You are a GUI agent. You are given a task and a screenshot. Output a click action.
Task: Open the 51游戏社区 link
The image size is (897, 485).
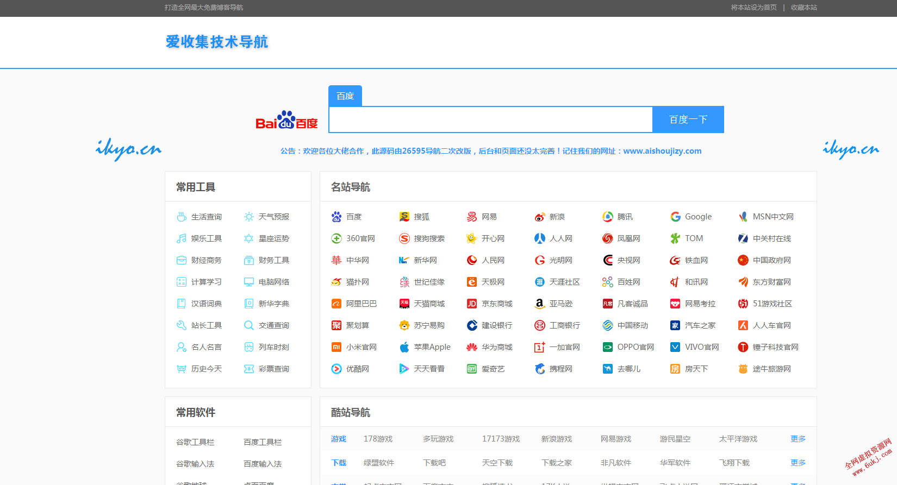pyautogui.click(x=773, y=304)
